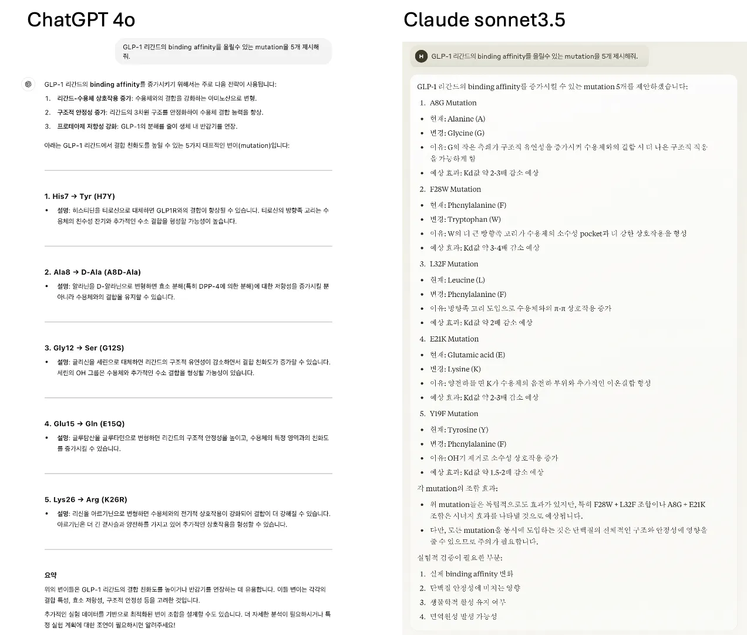
Task: Click '4. E21K Mutation' in Claude answer
Action: coord(449,339)
